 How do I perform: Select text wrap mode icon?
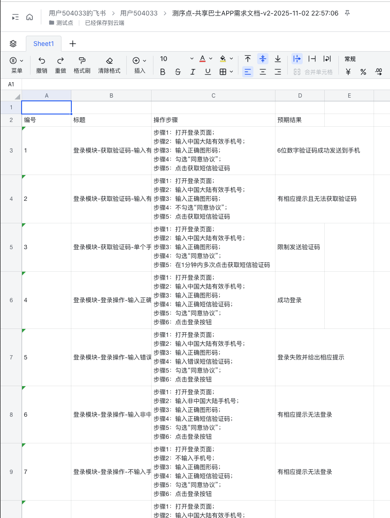[327, 59]
